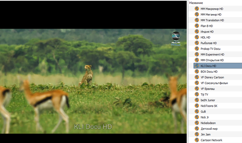Select channel name HDL HD
Image resolution: width=242 pixels, height=143 pixels.
[205, 37]
